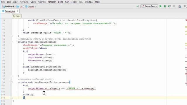Screen dimensions: 187x105
Task: Click the Make Project build arrow icon
Action: tap(138, 6)
